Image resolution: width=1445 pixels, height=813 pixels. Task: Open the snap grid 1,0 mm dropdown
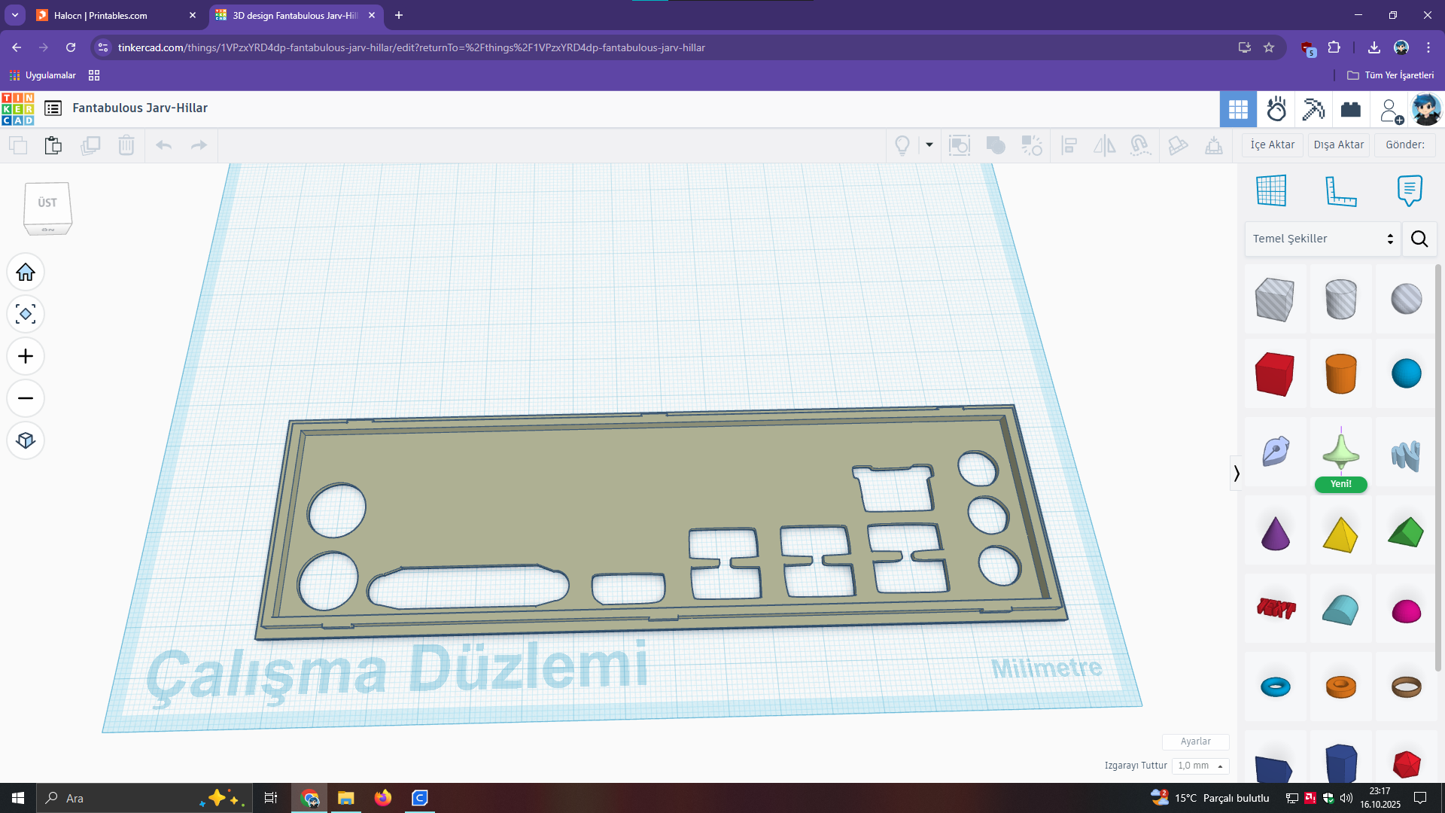(x=1200, y=766)
